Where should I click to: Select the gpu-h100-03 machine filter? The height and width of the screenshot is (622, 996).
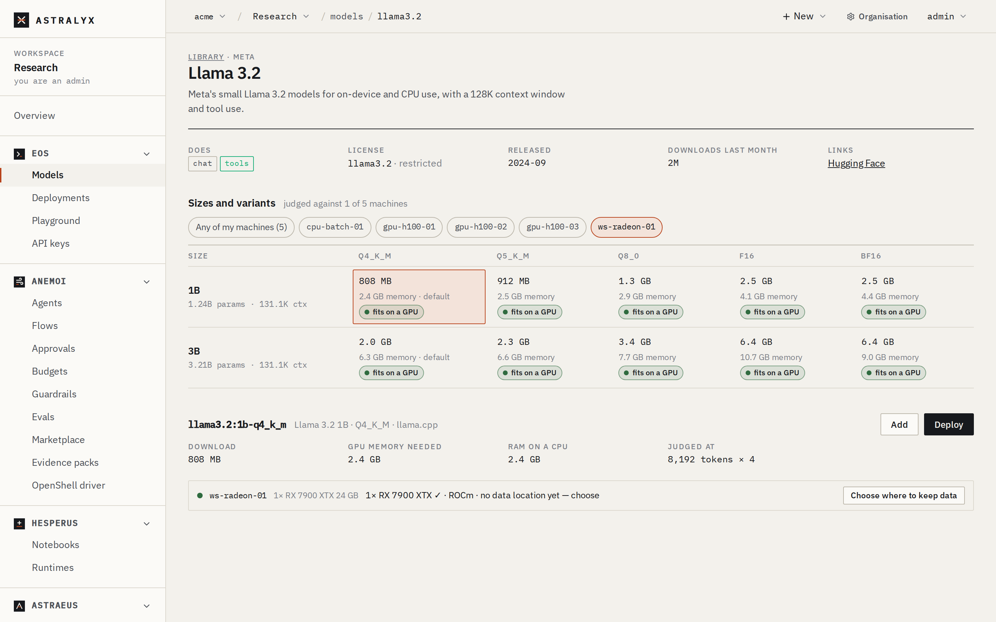point(552,227)
